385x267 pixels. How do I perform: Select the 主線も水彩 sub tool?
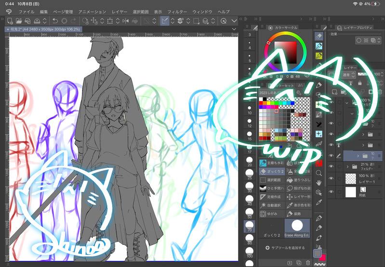pyautogui.click(x=272, y=163)
